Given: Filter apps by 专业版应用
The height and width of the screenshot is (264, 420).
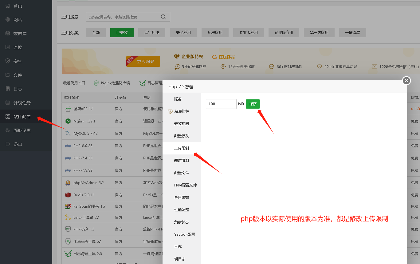Looking at the screenshot, I should tap(249, 33).
